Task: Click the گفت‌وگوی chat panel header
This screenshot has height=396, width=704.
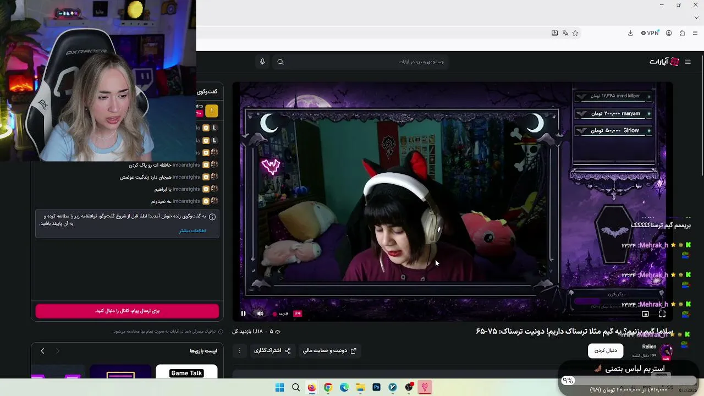Action: point(207,92)
